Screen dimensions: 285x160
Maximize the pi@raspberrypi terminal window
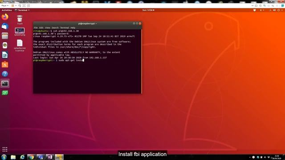click(137, 24)
